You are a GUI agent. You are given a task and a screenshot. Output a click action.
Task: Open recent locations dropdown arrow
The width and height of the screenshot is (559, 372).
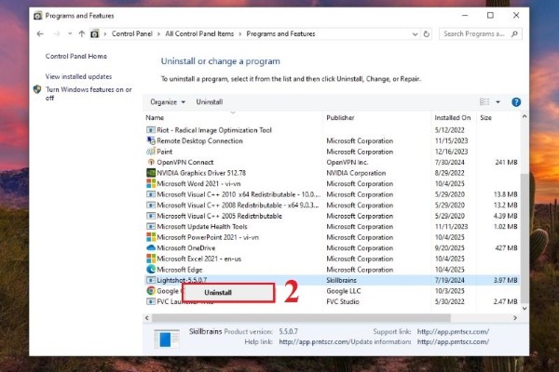(x=70, y=33)
